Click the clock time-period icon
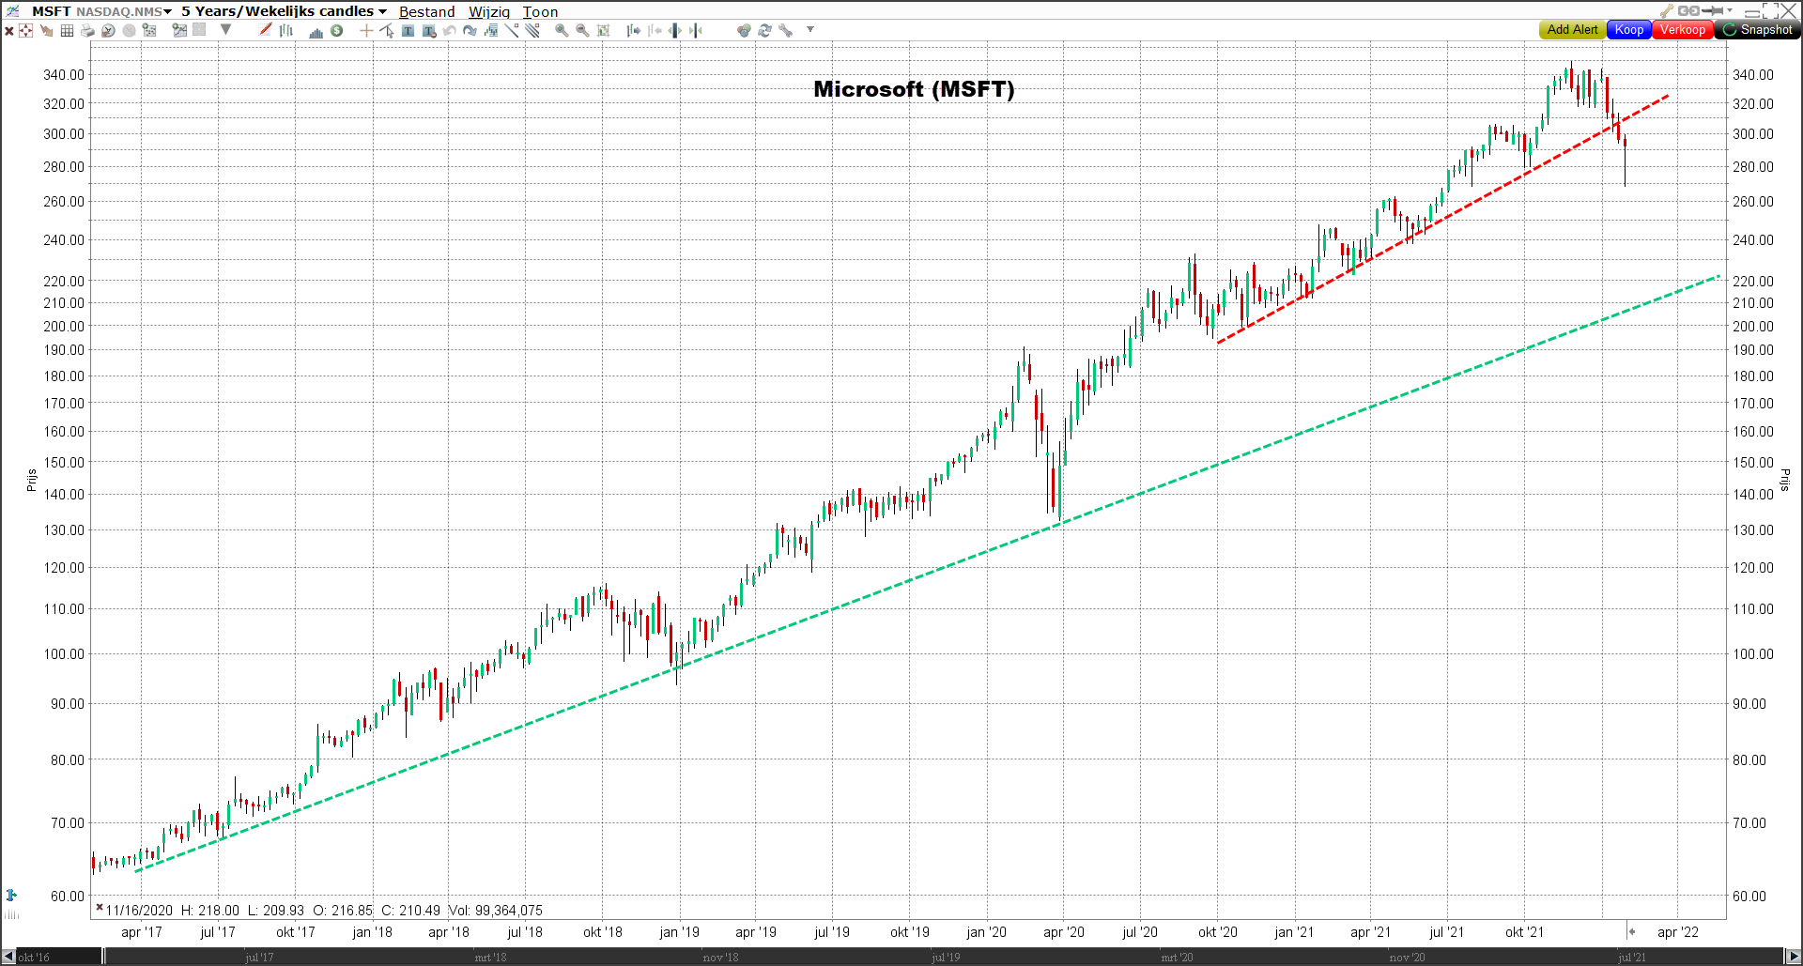Viewport: 1803px width, 966px height. click(x=108, y=31)
